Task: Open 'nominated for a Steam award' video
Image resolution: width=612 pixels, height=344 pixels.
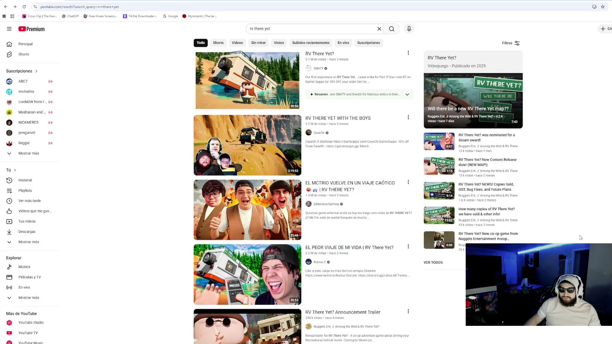Action: tap(487, 138)
